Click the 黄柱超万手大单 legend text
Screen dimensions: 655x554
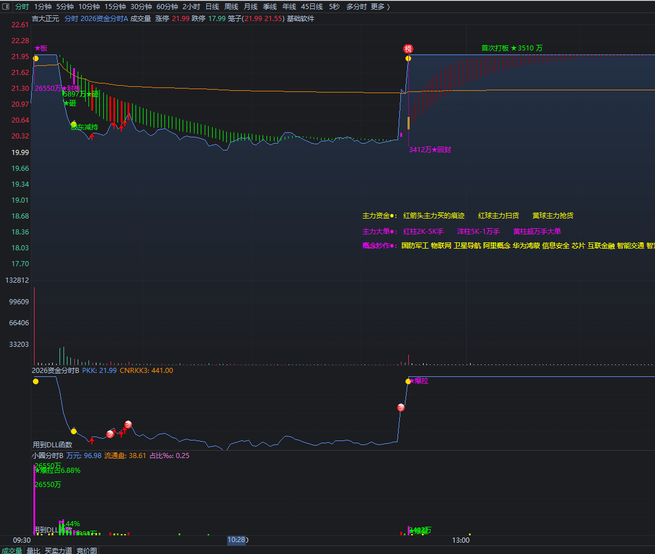pyautogui.click(x=537, y=232)
